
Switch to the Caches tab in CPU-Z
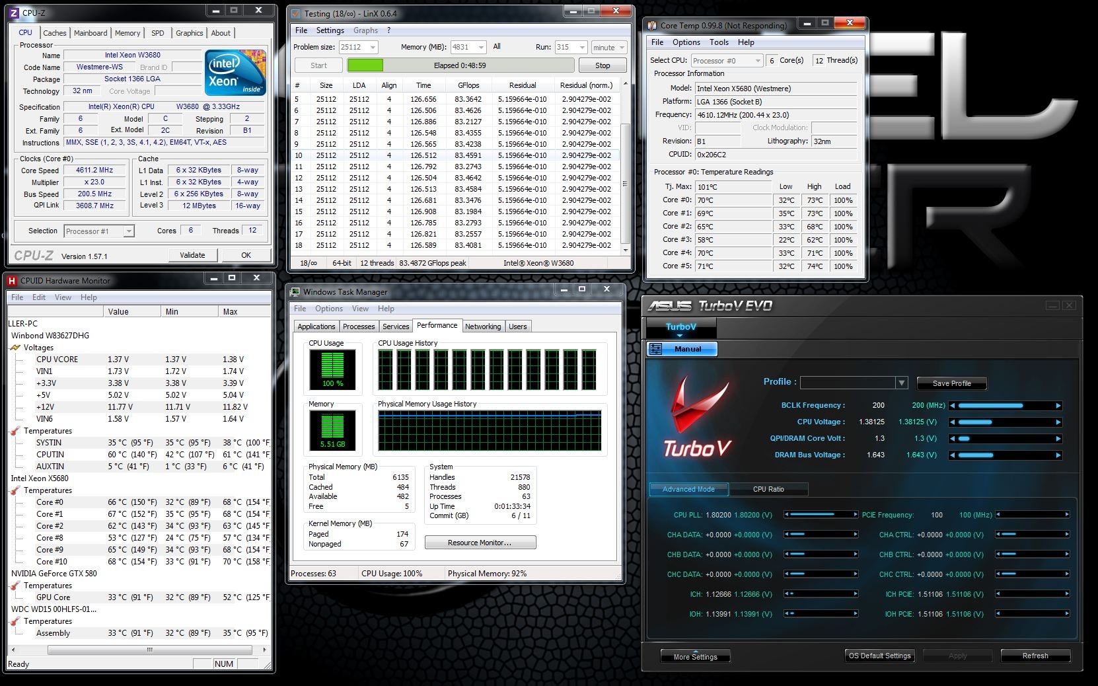coord(54,33)
